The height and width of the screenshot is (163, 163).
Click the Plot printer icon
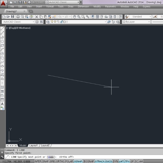[18, 17]
